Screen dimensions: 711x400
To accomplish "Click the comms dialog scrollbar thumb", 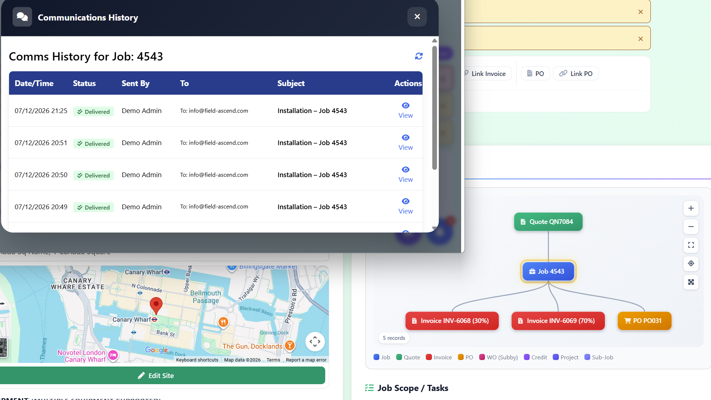I will pyautogui.click(x=434, y=108).
